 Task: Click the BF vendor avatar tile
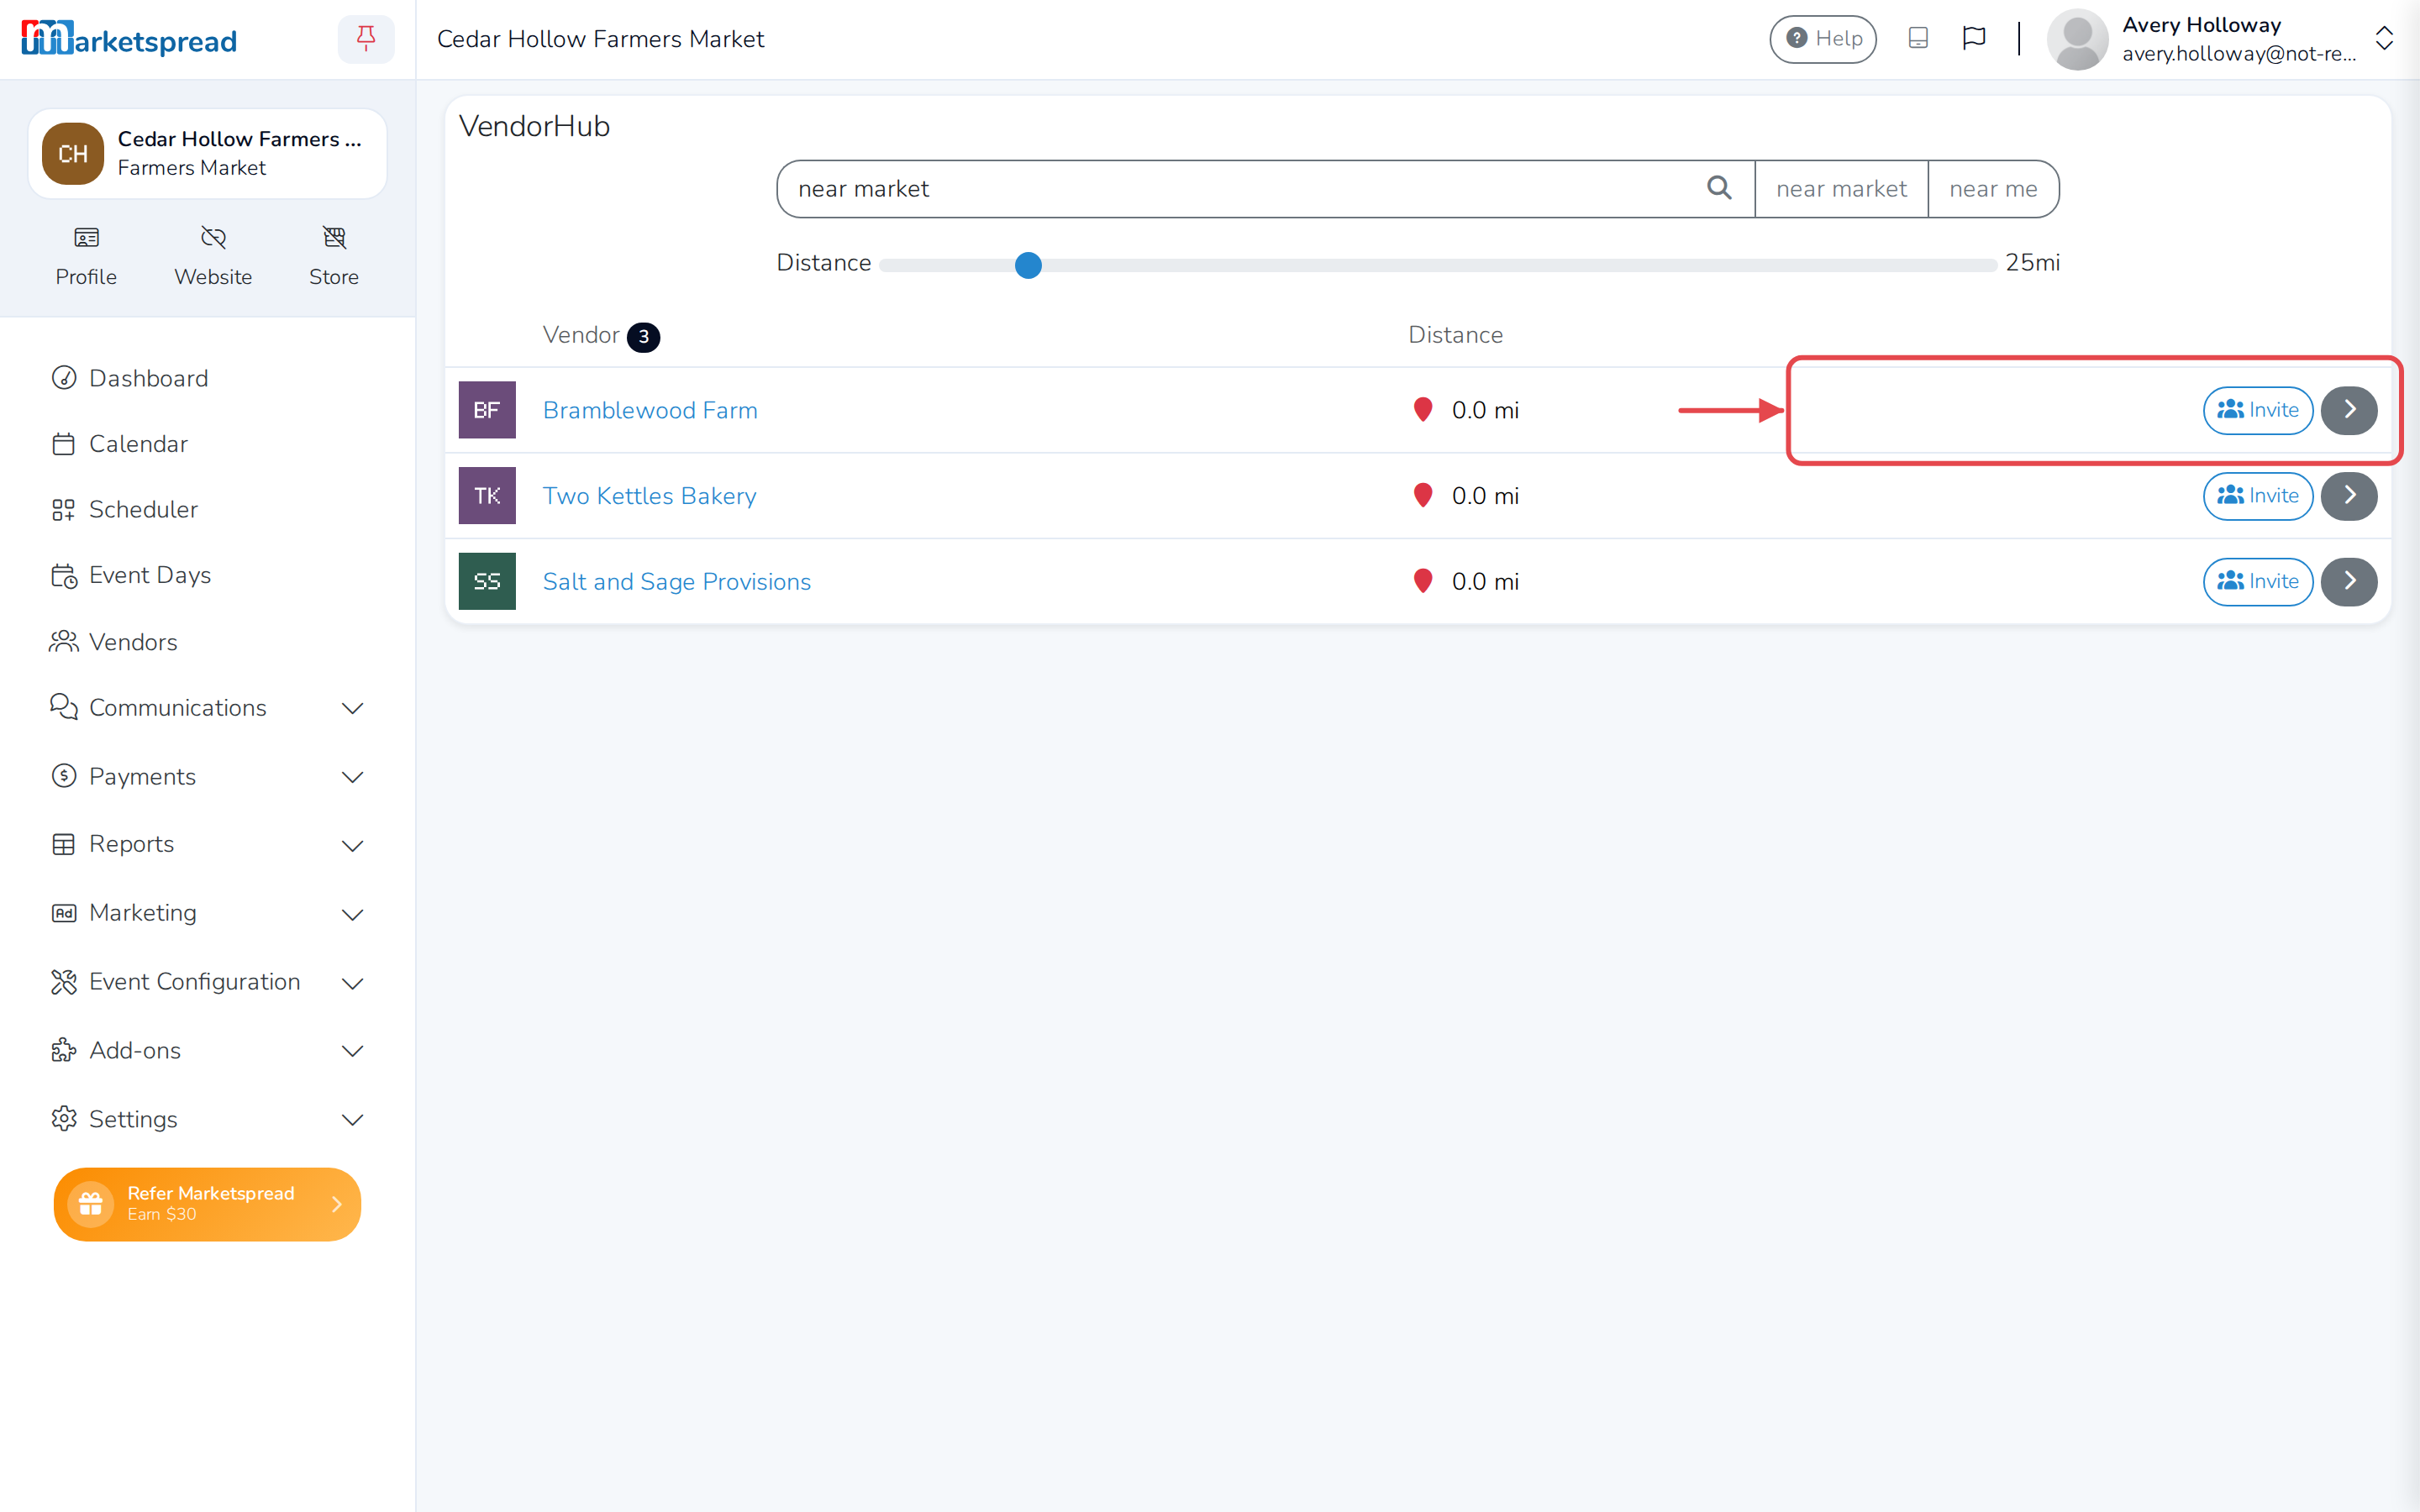tap(487, 410)
